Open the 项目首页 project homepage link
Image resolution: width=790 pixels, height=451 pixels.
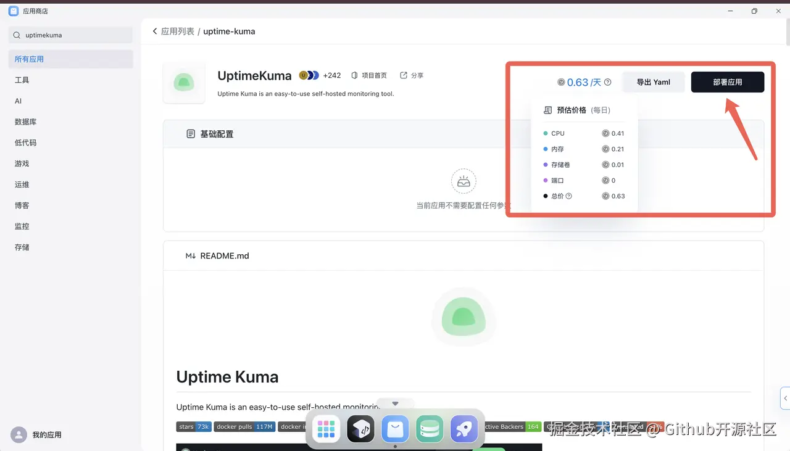point(369,75)
